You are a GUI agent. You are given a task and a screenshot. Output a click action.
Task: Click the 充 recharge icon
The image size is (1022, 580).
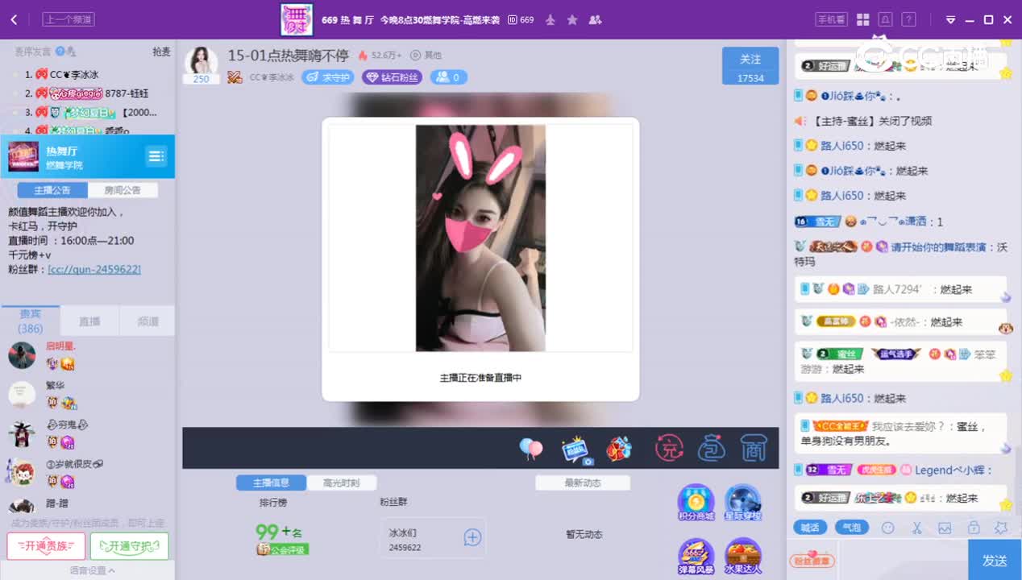(669, 448)
